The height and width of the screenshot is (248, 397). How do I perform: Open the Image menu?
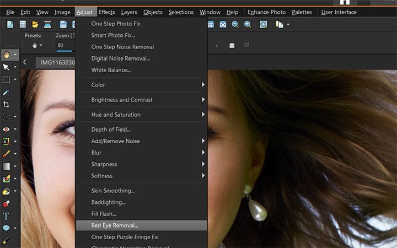pos(62,12)
